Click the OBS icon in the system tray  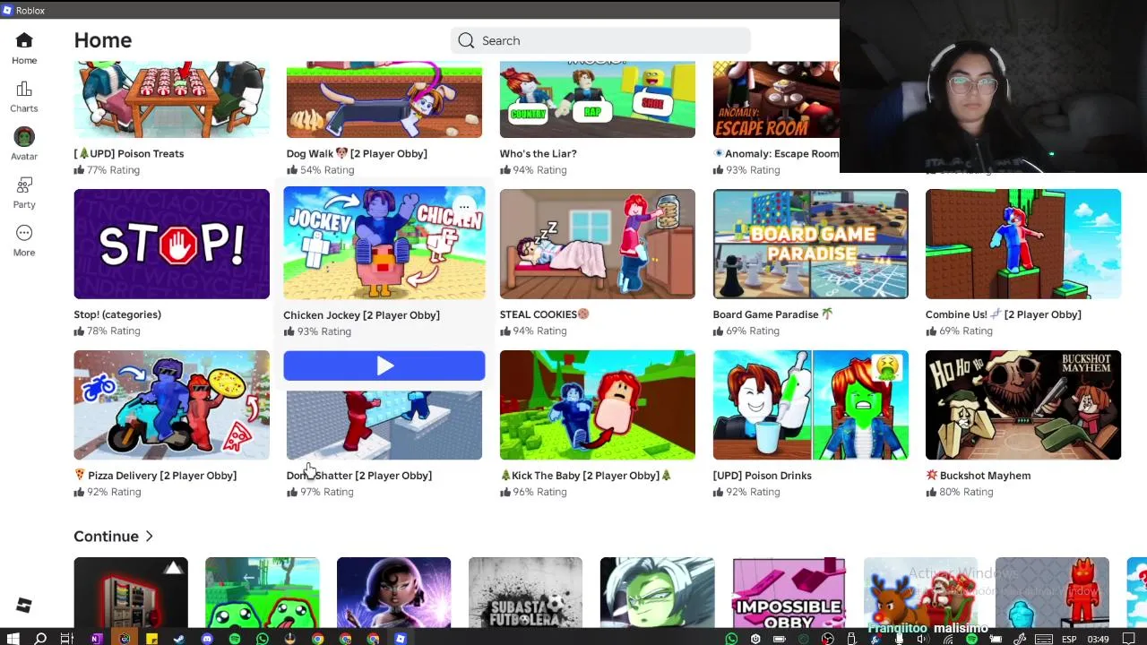(827, 639)
